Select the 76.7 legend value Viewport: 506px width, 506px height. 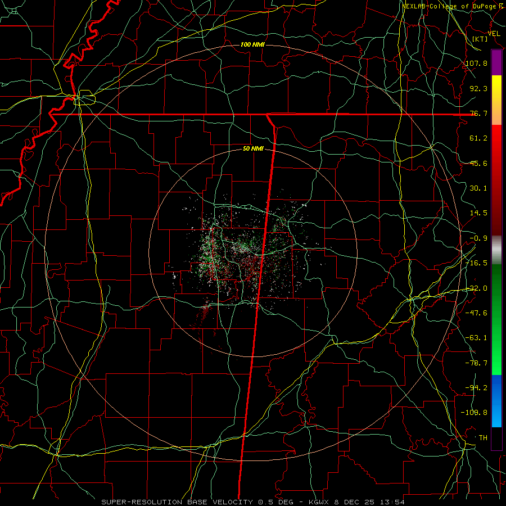478,113
